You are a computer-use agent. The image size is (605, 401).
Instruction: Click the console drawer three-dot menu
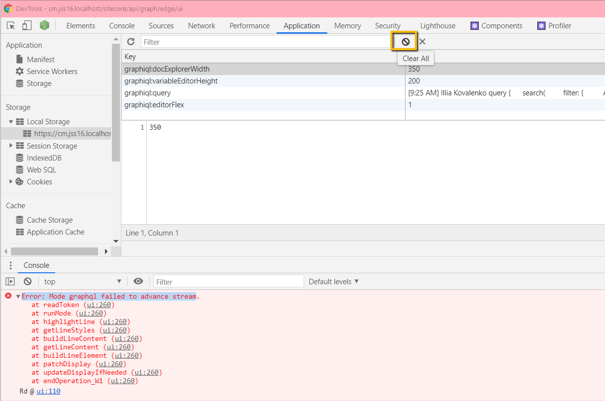10,265
